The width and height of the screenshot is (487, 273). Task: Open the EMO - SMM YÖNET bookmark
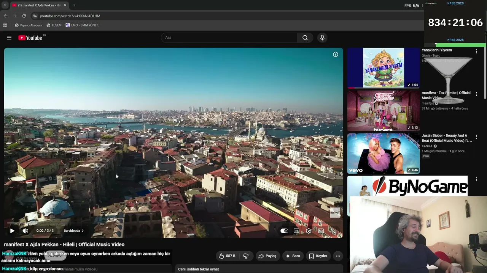point(83,25)
